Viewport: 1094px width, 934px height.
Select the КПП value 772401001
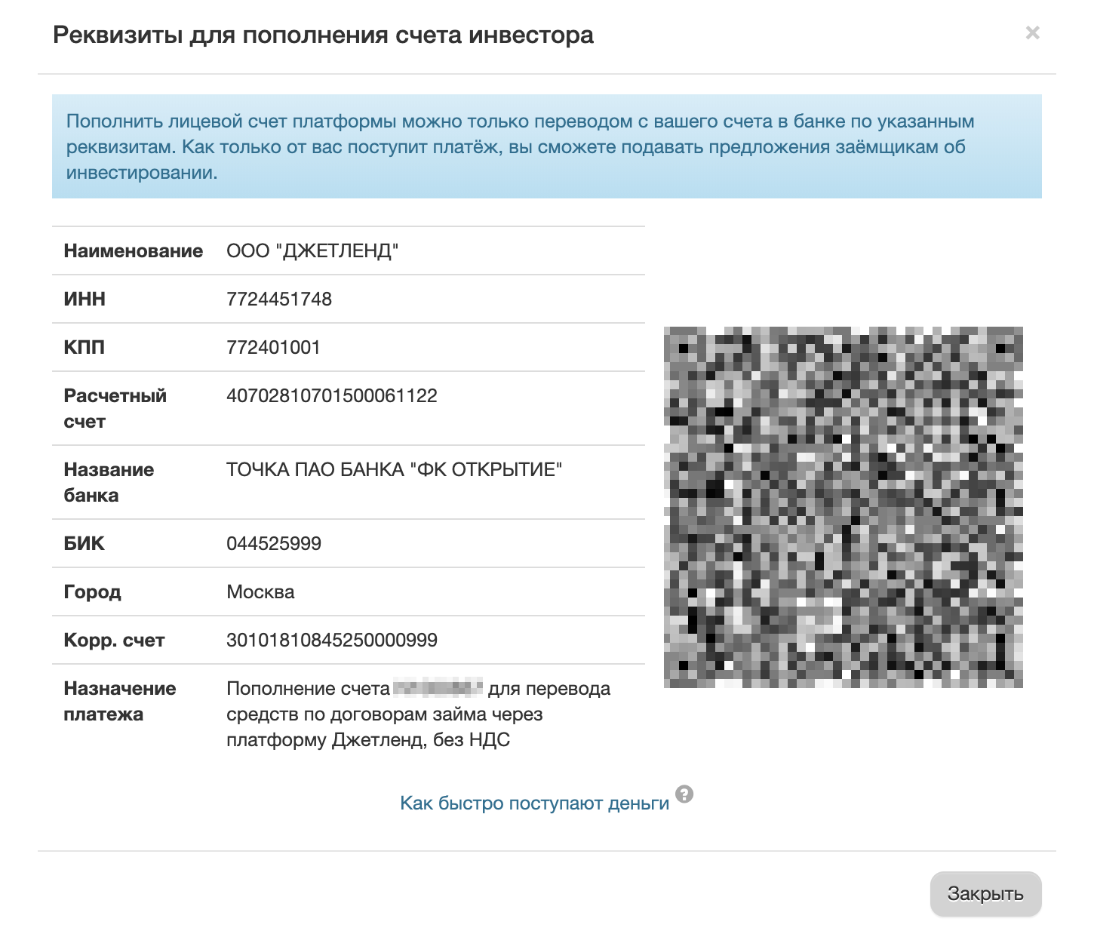(273, 347)
